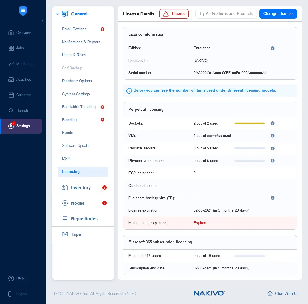The height and width of the screenshot is (304, 308).
Task: Open Software Update
Action: point(75,146)
